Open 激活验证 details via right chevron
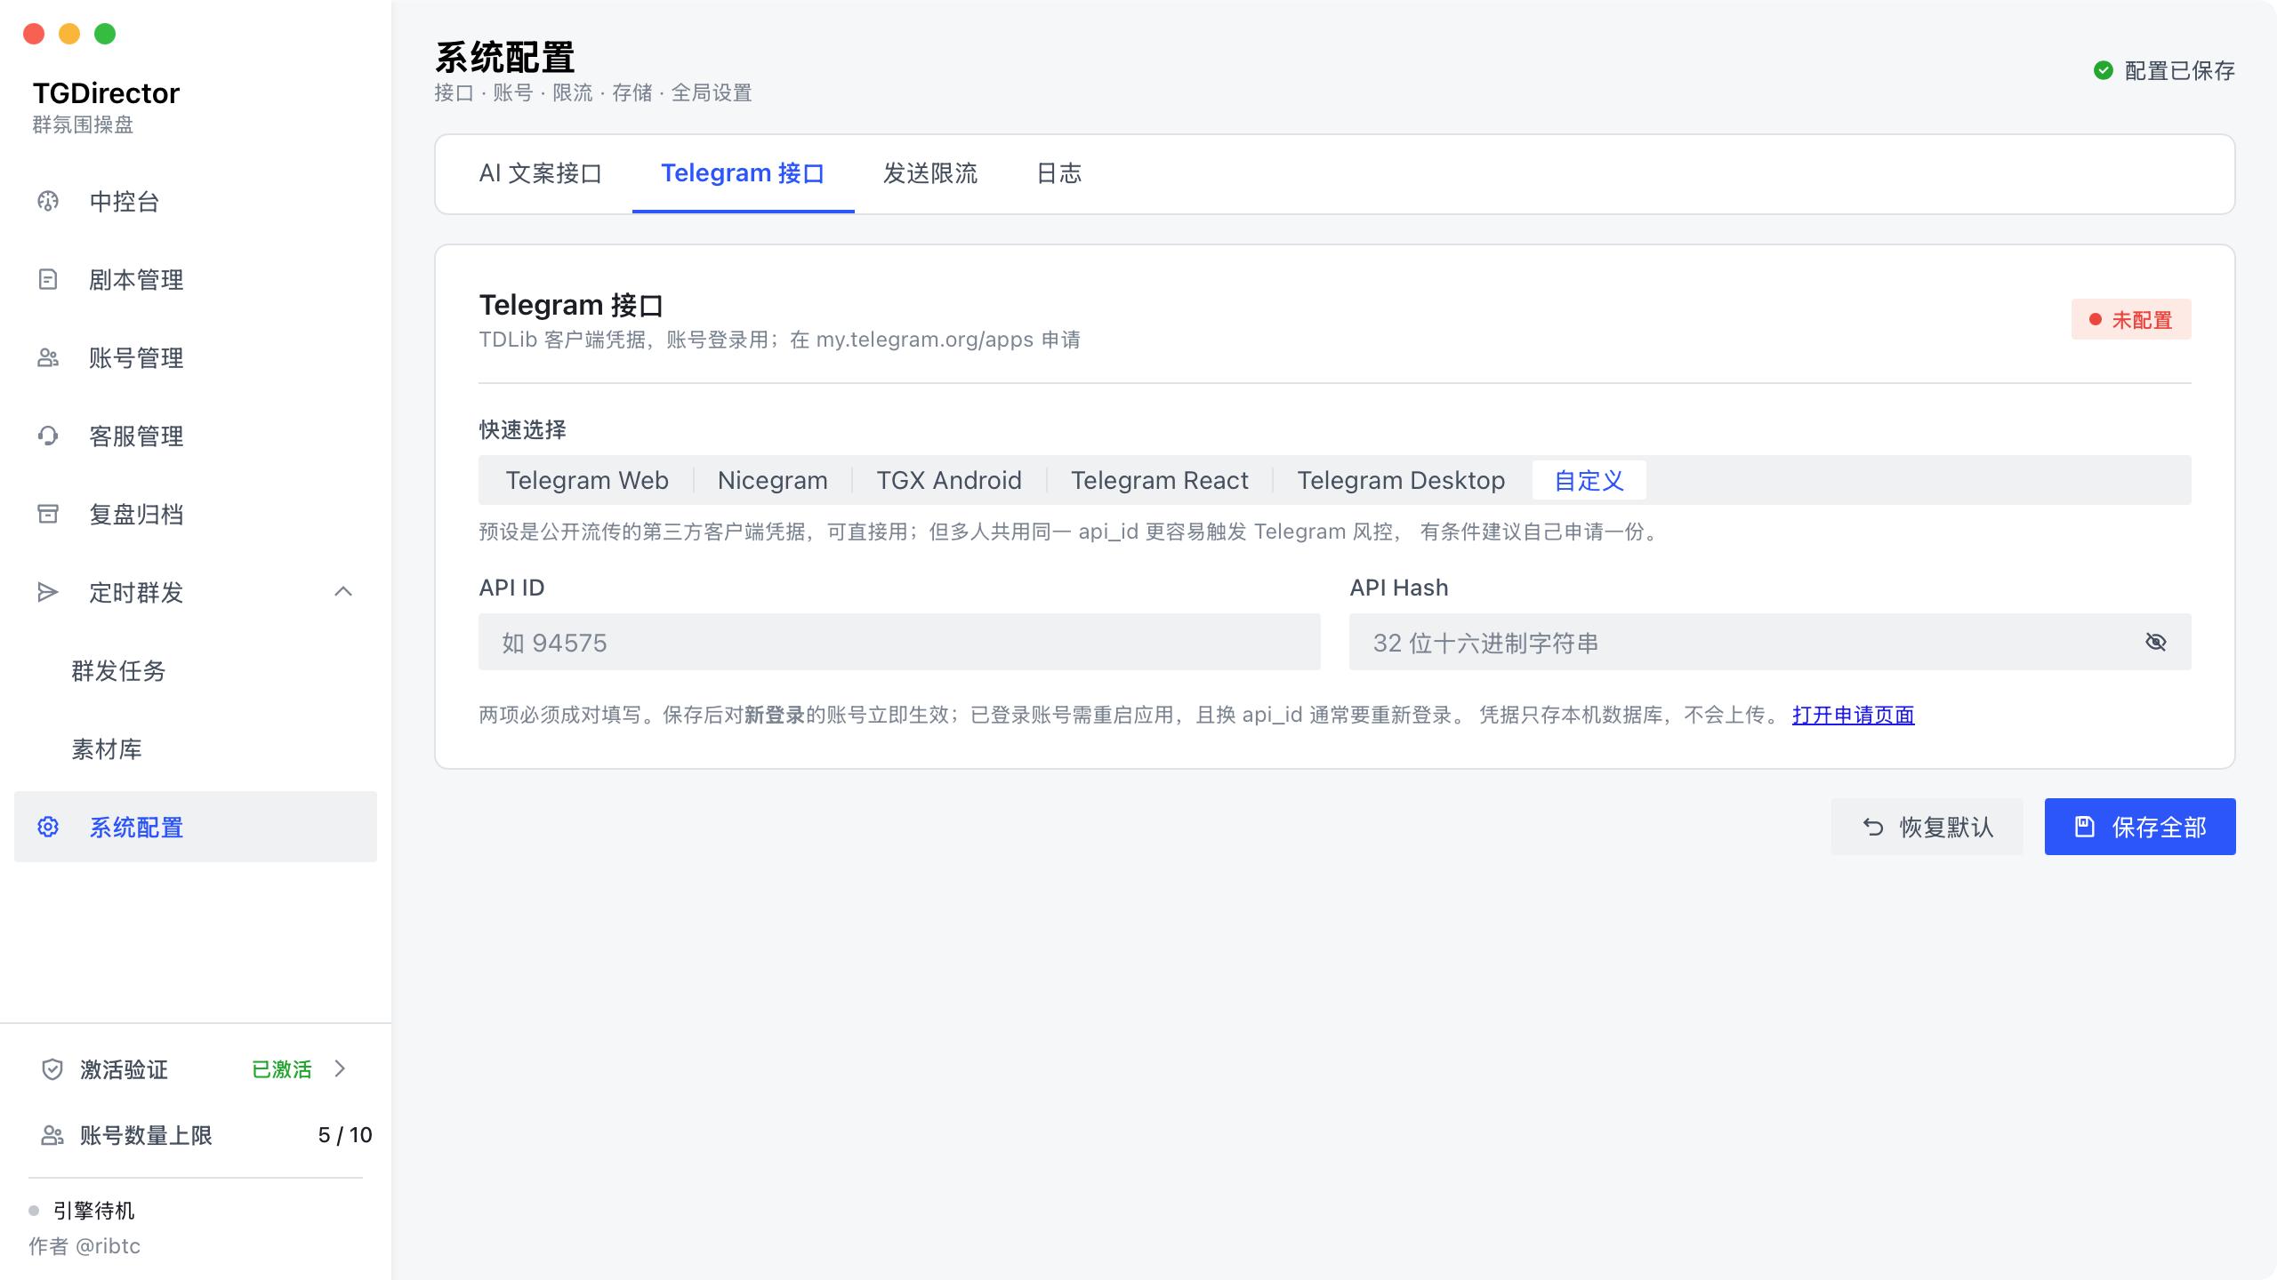 coord(340,1068)
